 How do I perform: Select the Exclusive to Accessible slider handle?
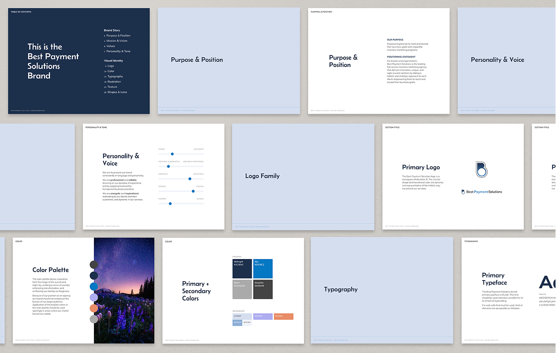click(189, 179)
